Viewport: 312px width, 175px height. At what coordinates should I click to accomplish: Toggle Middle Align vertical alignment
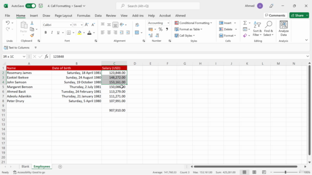(x=109, y=25)
